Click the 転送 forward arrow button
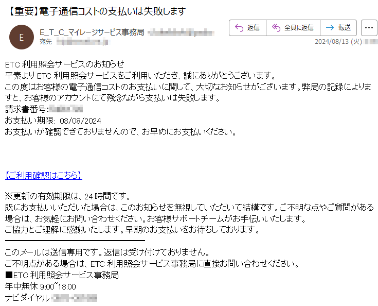Viewport: 378px width, 306px height. pos(338,28)
